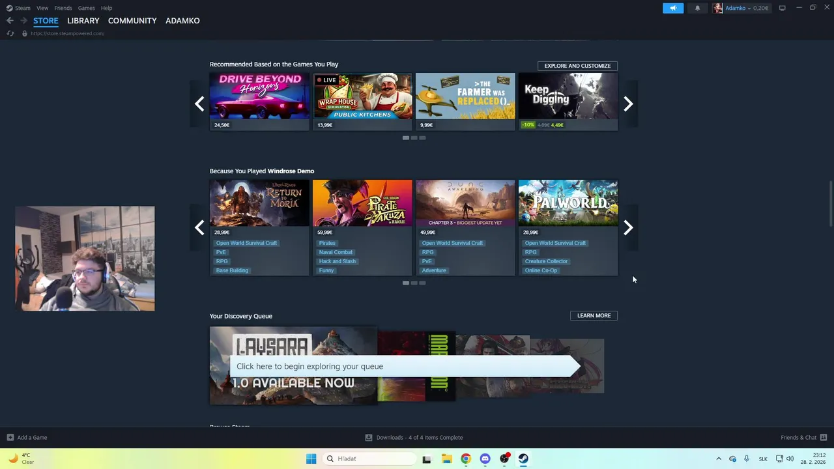Select second page dot of Recommended carousel
Image resolution: width=834 pixels, height=469 pixels.
tap(414, 138)
